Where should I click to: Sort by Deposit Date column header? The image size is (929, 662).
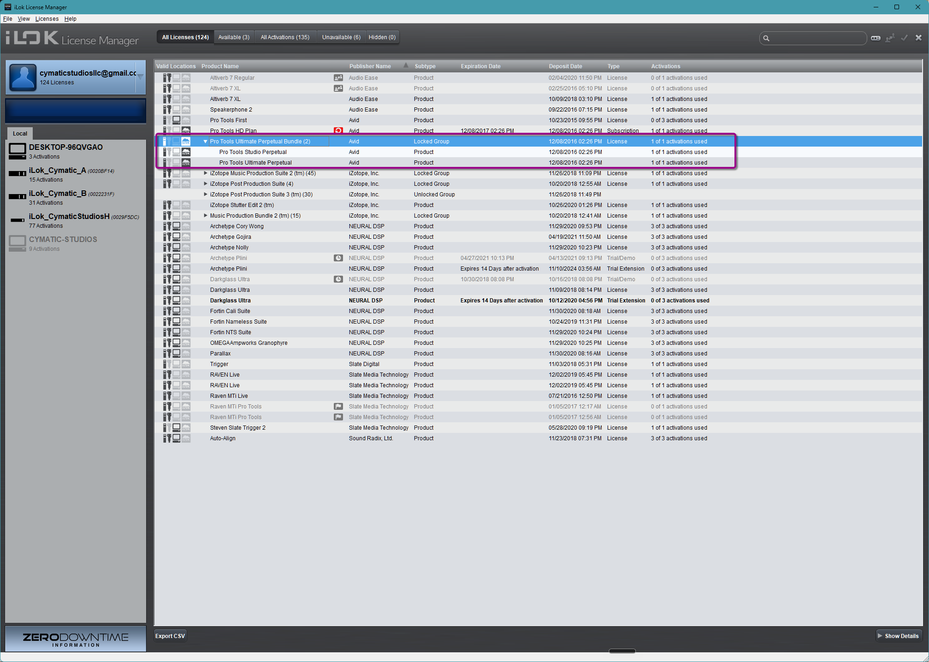tap(565, 66)
